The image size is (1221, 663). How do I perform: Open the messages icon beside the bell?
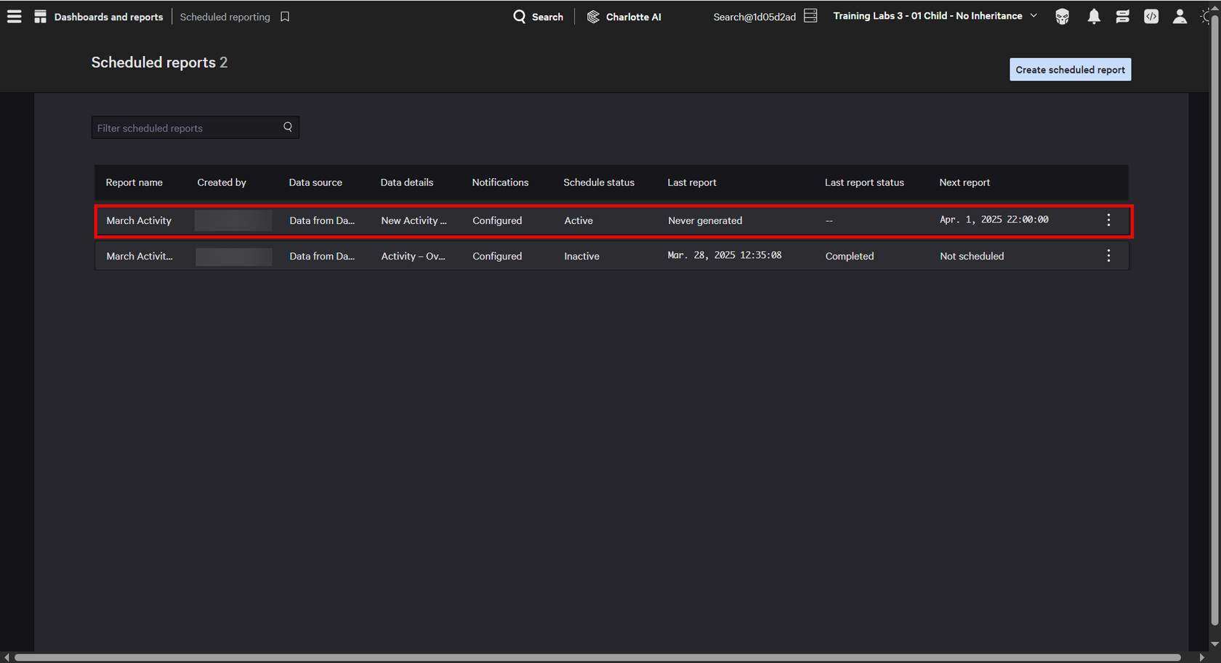pyautogui.click(x=1122, y=17)
